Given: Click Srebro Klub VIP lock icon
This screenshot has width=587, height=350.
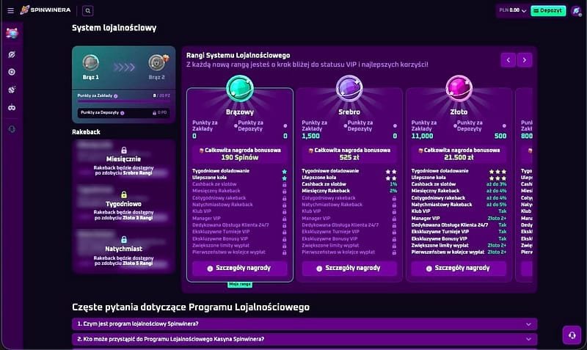Looking at the screenshot, I should coord(394,211).
